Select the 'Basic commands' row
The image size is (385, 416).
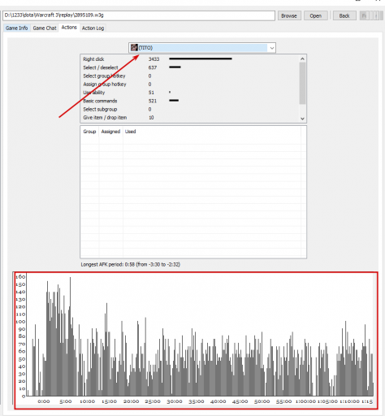click(189, 101)
